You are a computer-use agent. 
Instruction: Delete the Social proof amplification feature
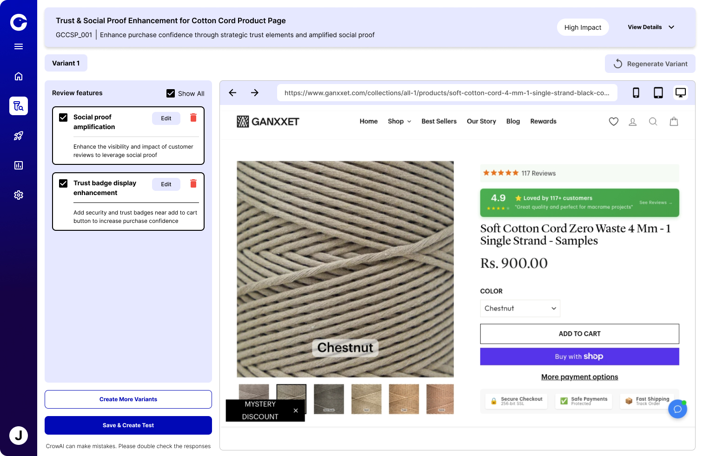pos(193,118)
